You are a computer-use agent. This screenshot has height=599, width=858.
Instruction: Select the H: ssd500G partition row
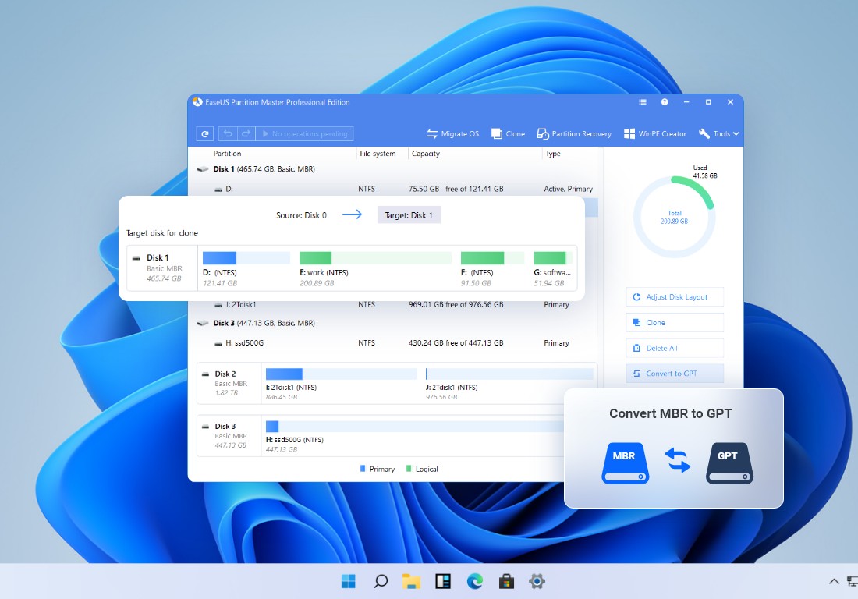(390, 343)
